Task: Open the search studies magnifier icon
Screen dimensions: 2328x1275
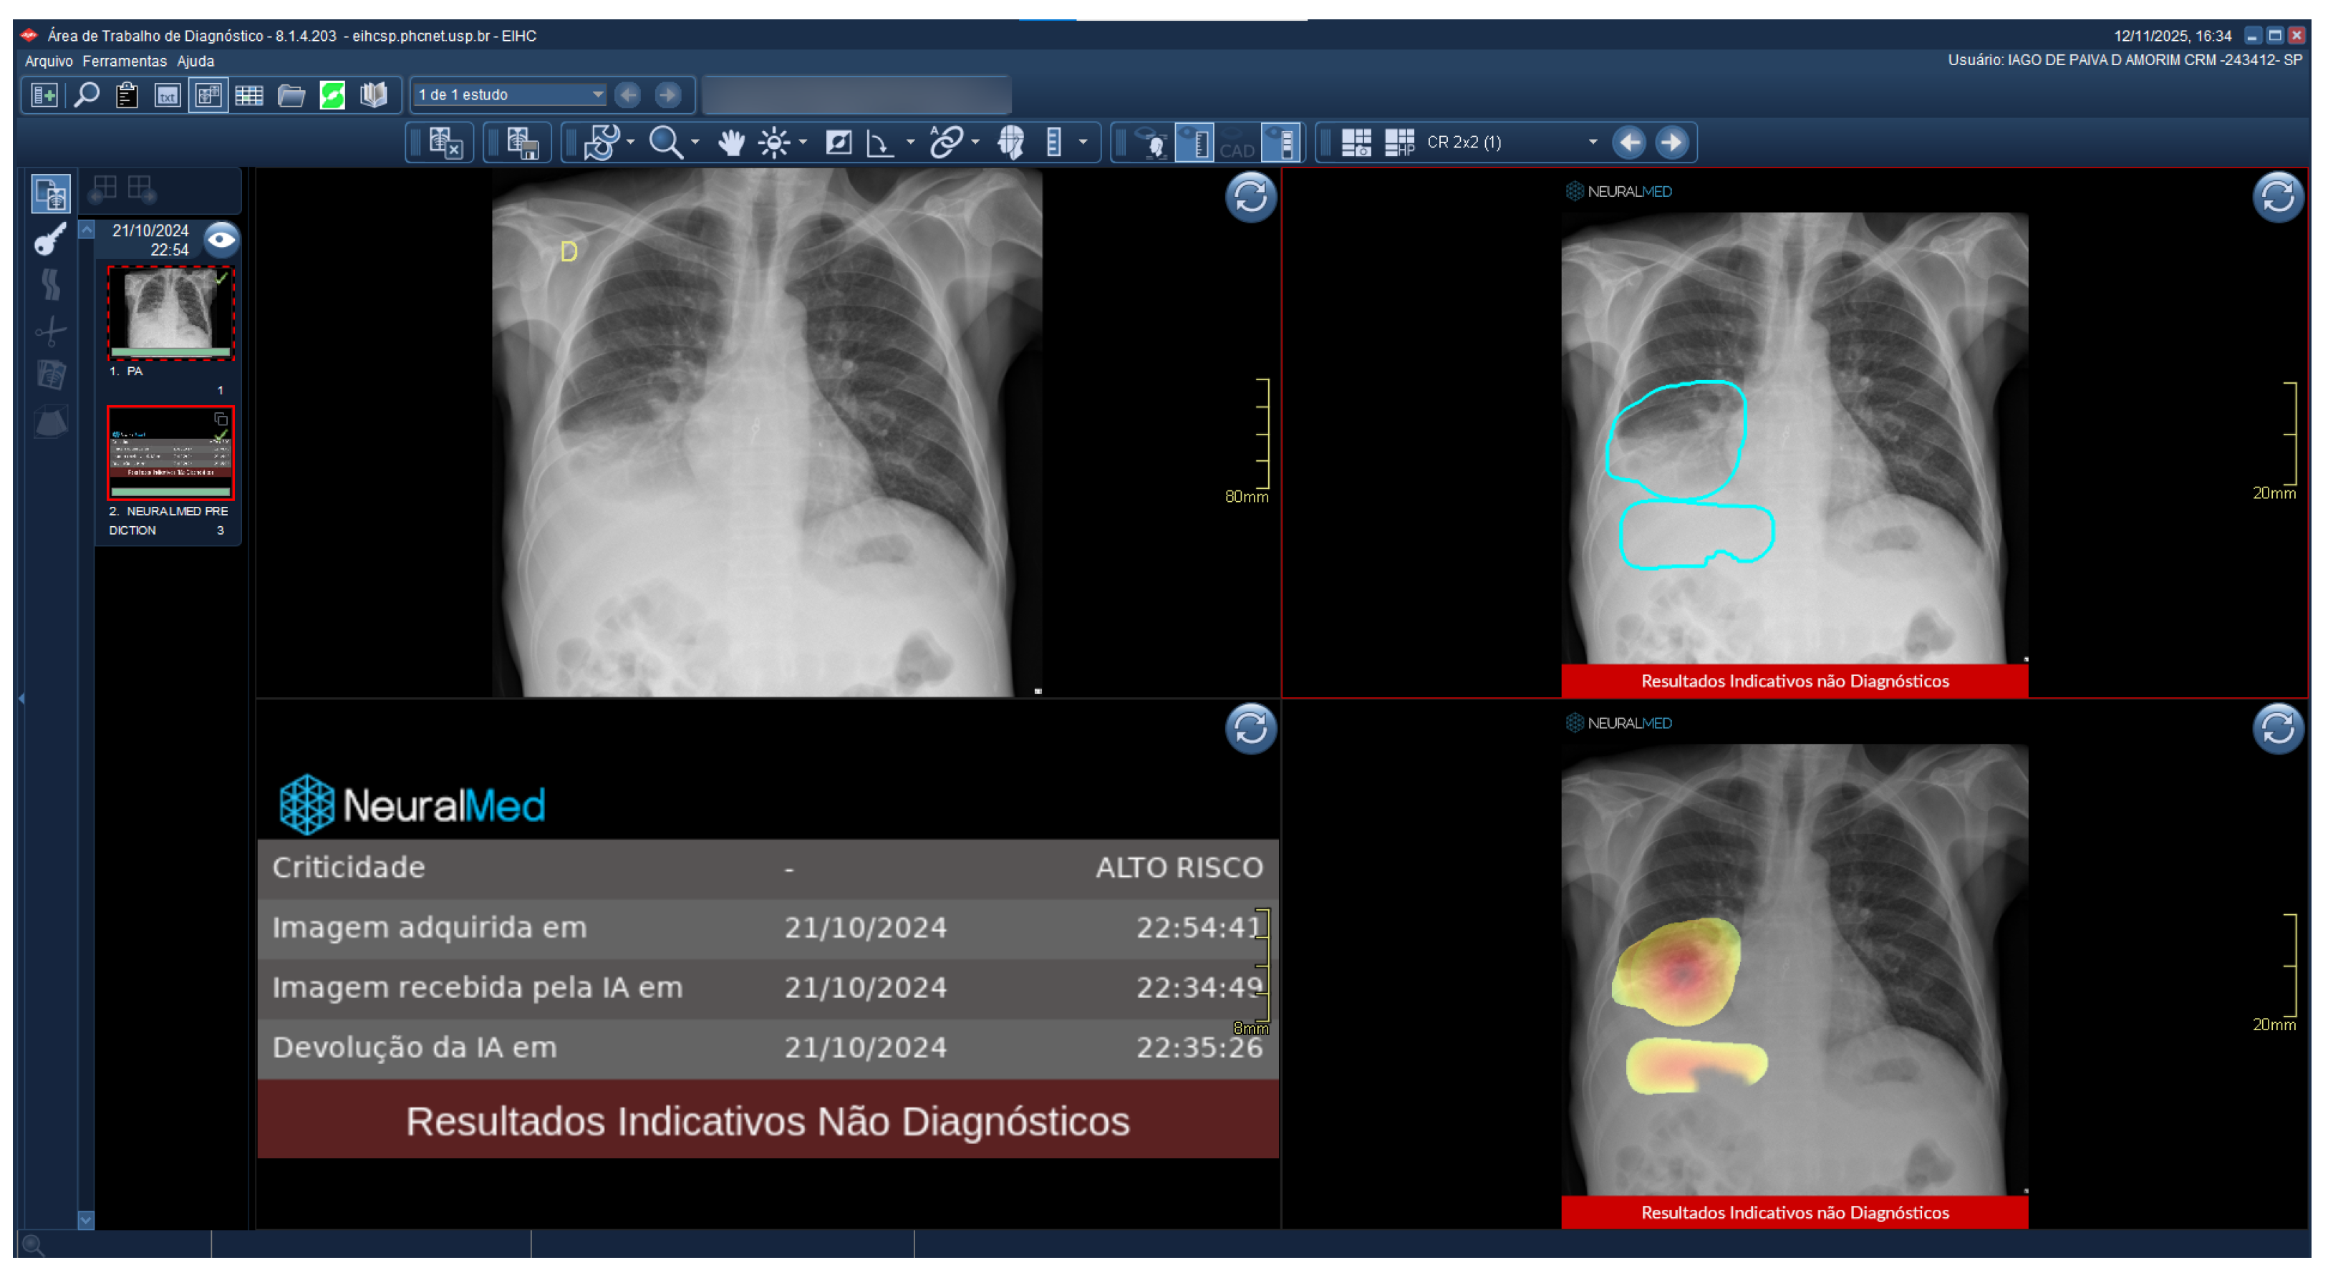Action: (x=86, y=95)
